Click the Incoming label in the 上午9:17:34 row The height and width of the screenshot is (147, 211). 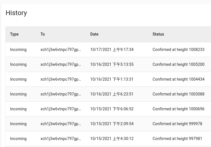(x=18, y=50)
